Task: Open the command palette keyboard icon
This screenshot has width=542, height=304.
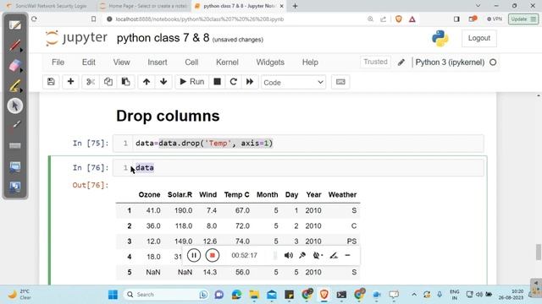Action: (x=340, y=82)
